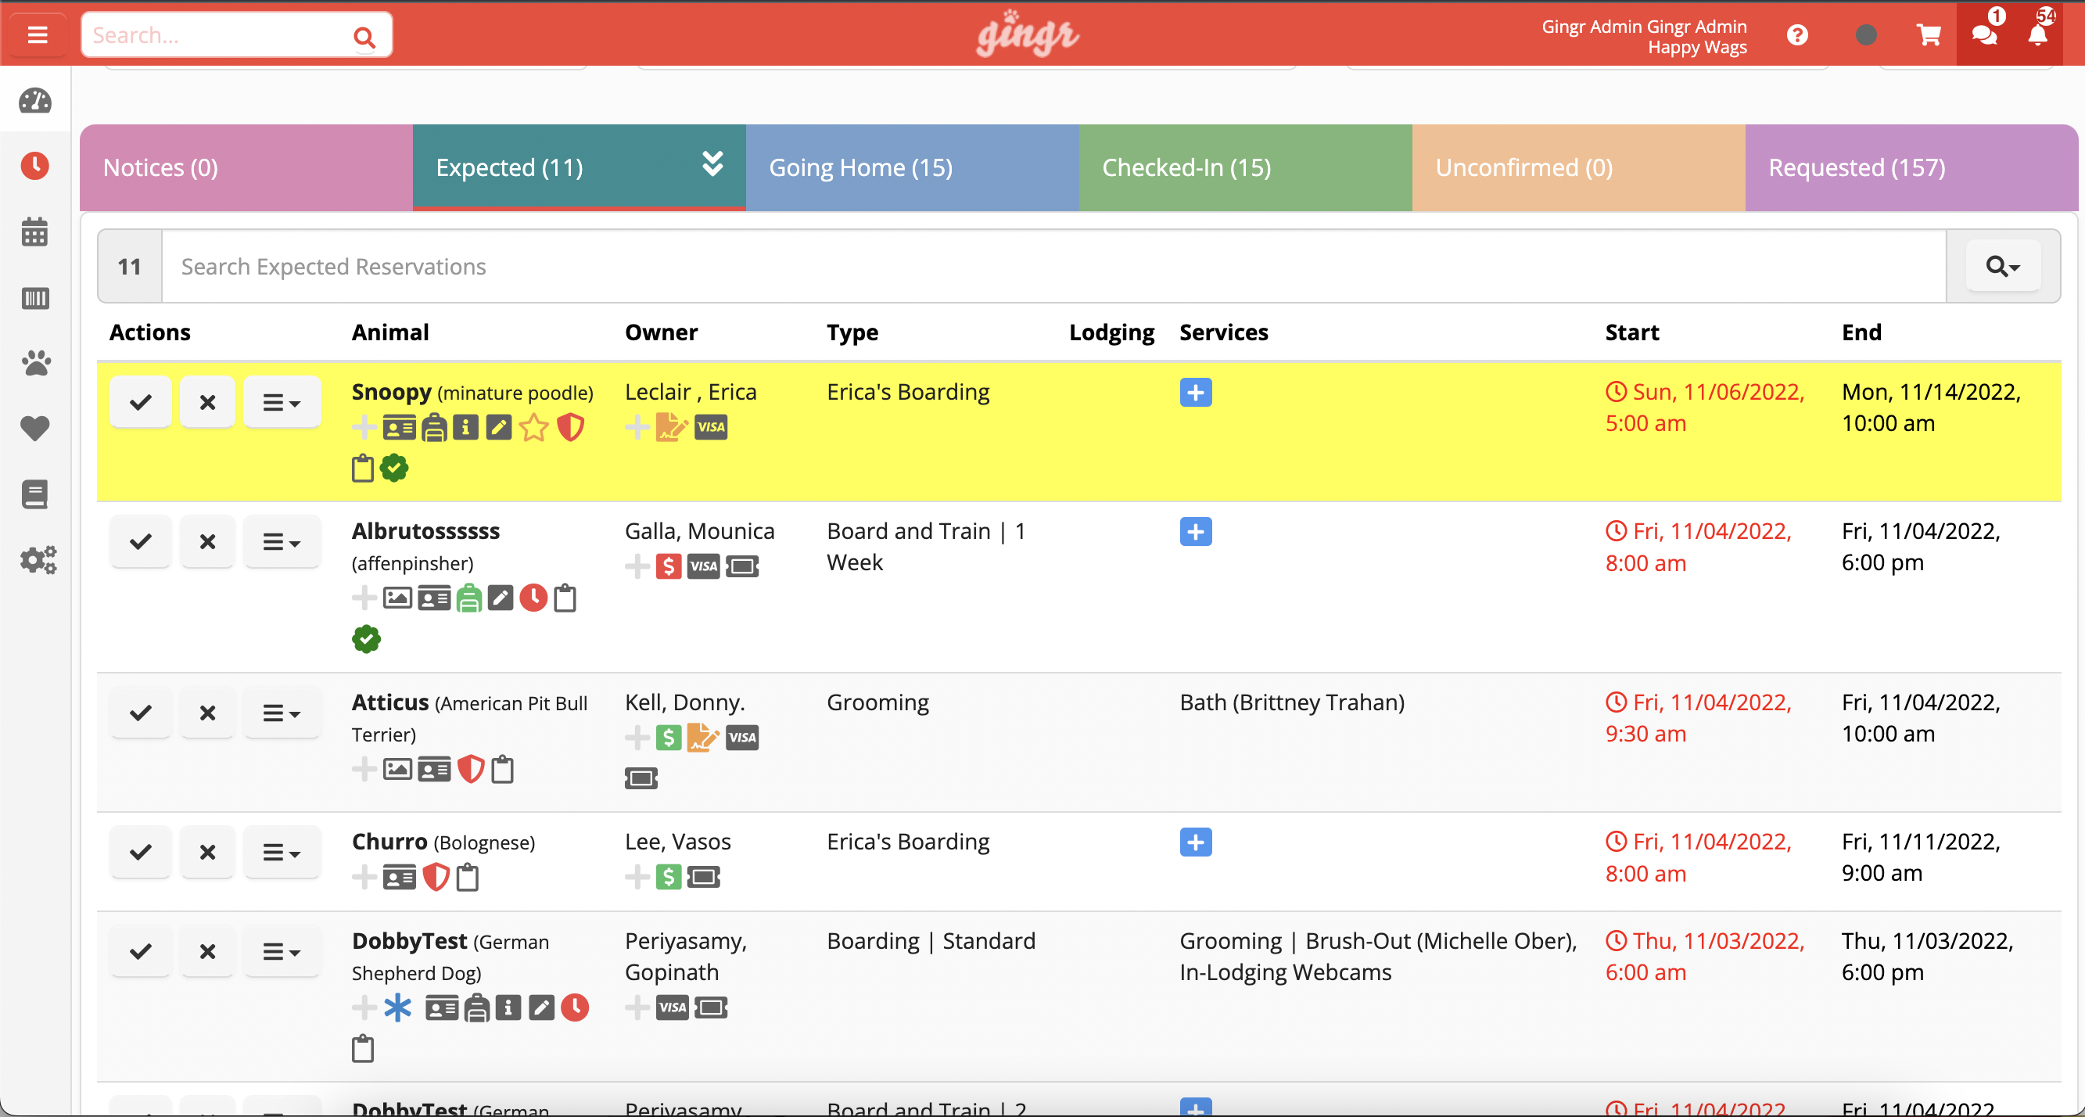Screen dimensions: 2085x1117
Task: Select the red clock icon in sidebar
Action: click(35, 166)
